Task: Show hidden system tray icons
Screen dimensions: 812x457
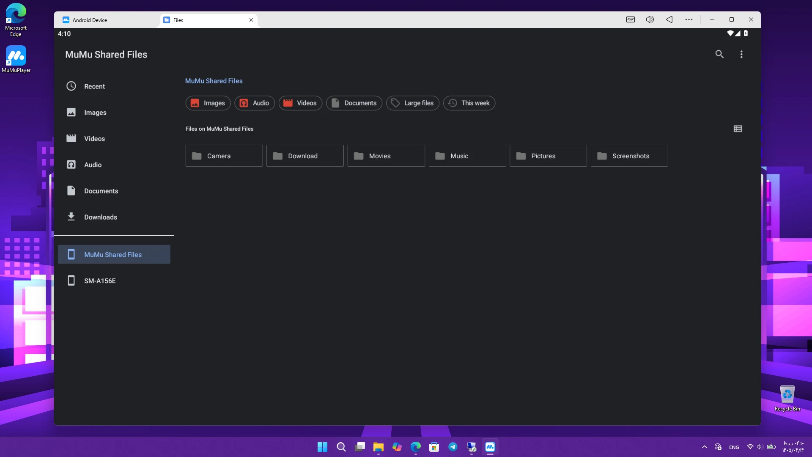Action: 705,447
